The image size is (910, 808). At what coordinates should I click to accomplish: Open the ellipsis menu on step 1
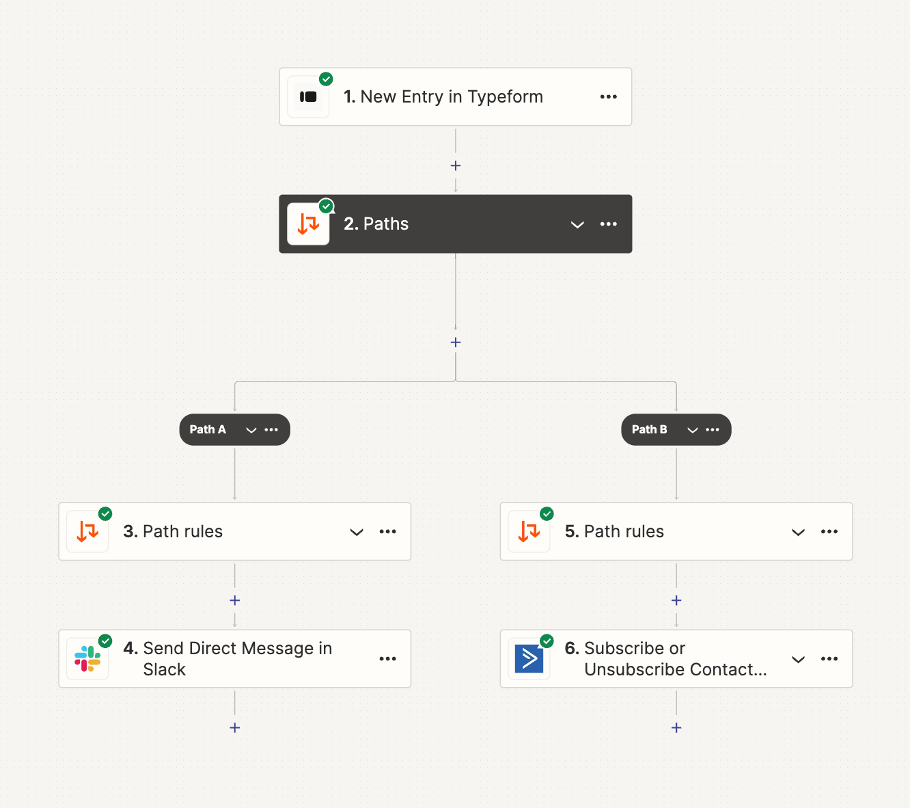[608, 96]
